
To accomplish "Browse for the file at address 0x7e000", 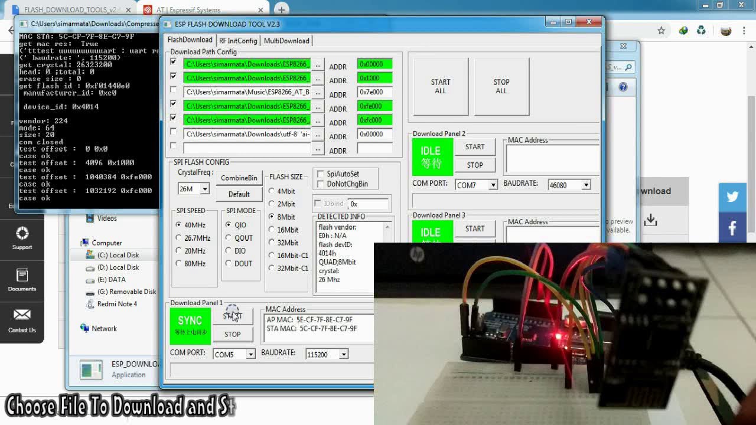I will [318, 92].
